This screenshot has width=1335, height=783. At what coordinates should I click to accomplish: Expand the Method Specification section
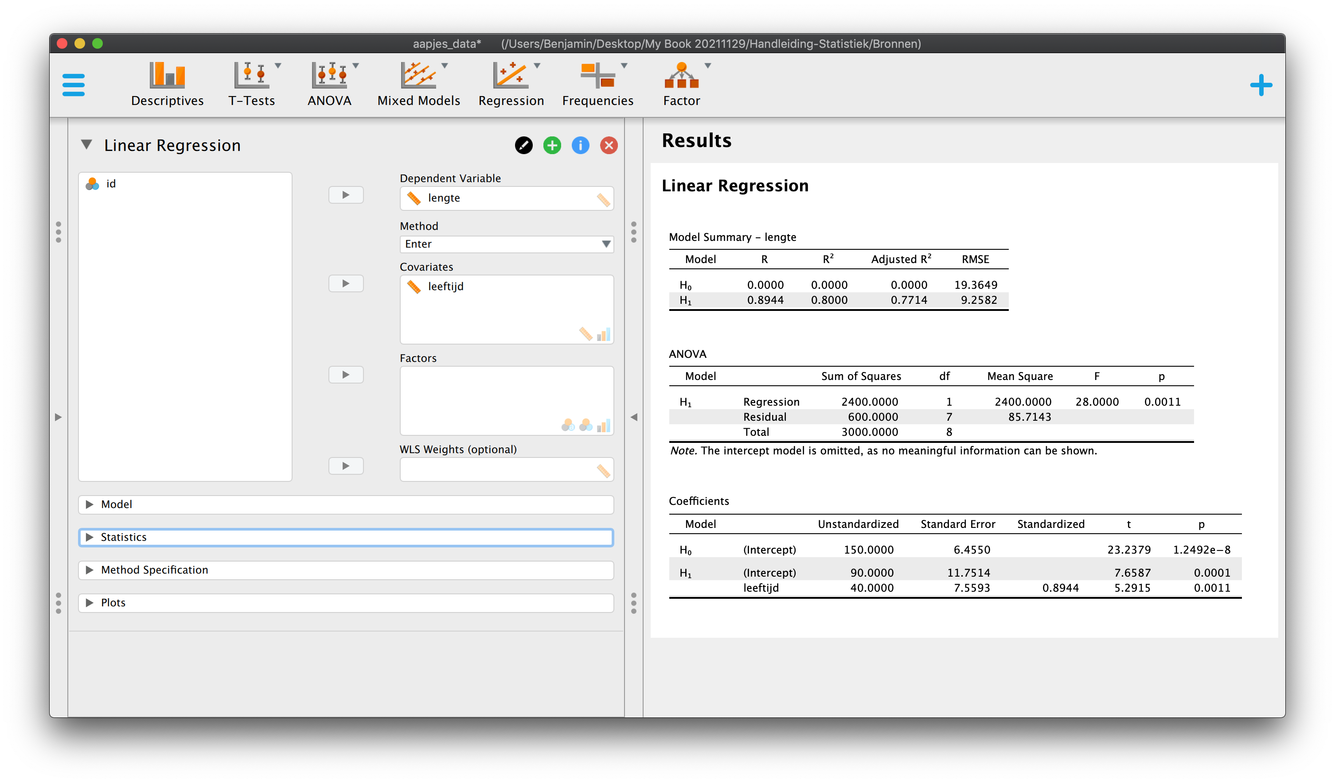346,570
